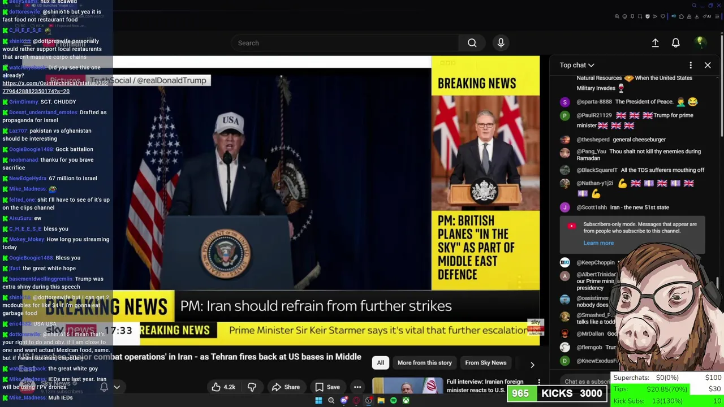Open the Top chat three-dot options
This screenshot has width=724, height=407.
(x=691, y=65)
